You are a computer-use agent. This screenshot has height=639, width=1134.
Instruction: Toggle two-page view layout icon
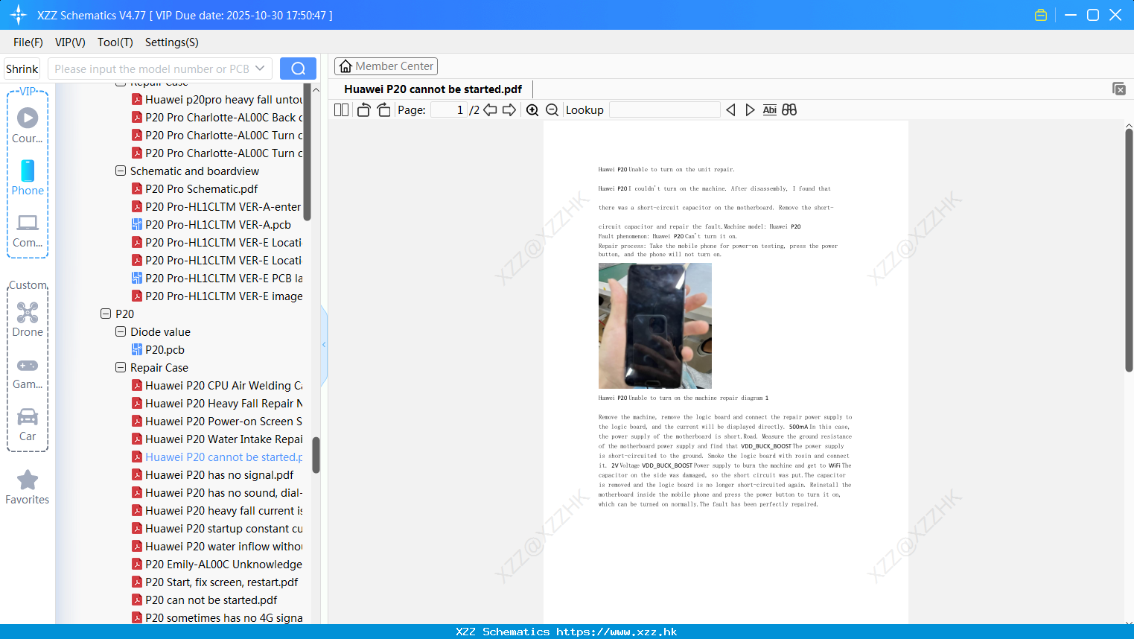(341, 110)
